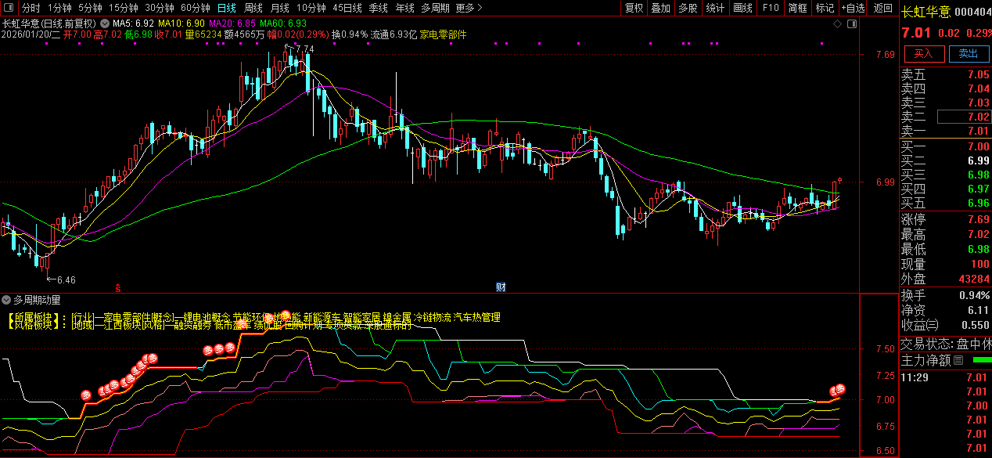Toggle the left sidebar panel icon
Image resolution: width=992 pixels, height=458 pixels.
[x=8, y=8]
